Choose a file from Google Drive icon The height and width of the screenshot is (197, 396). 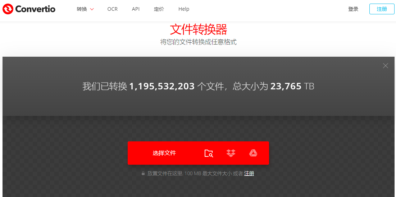[253, 153]
